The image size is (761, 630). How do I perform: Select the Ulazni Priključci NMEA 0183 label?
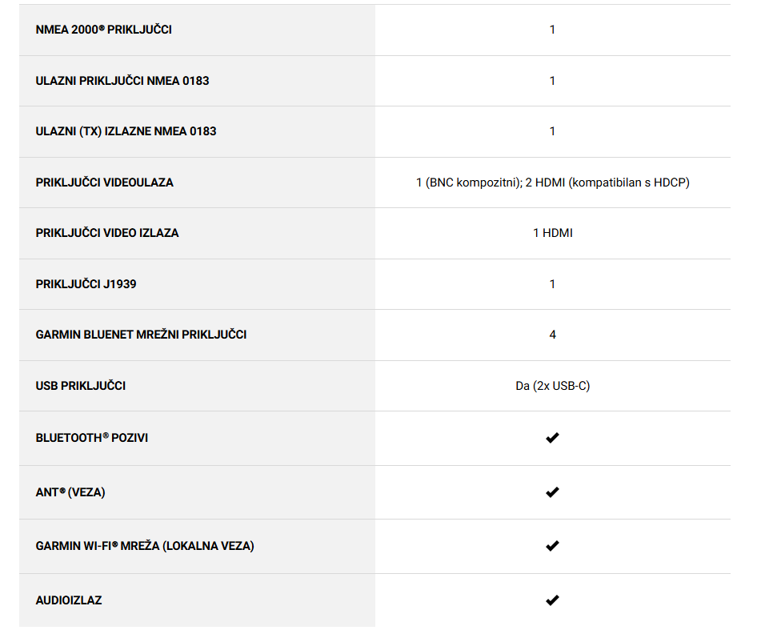tap(122, 81)
